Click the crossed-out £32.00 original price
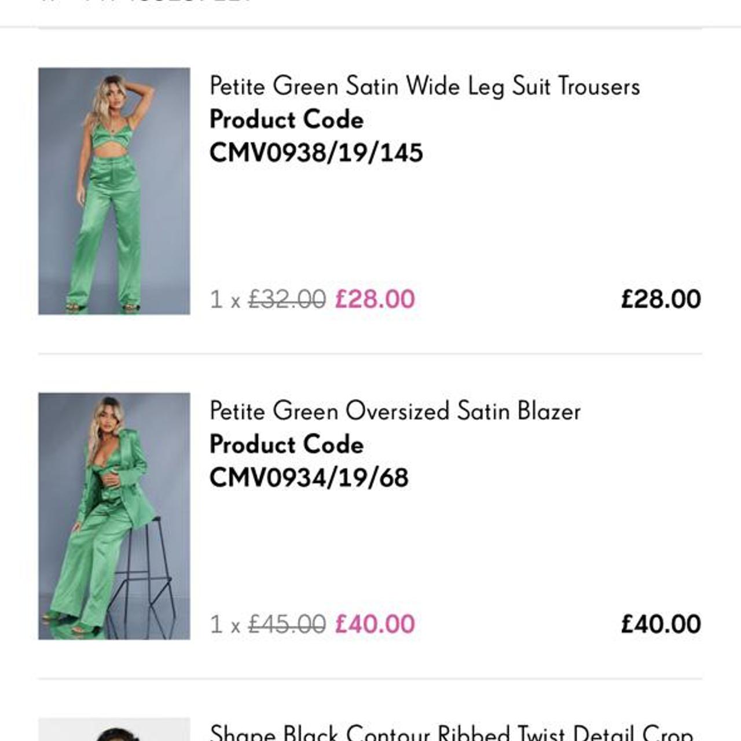 click(287, 299)
